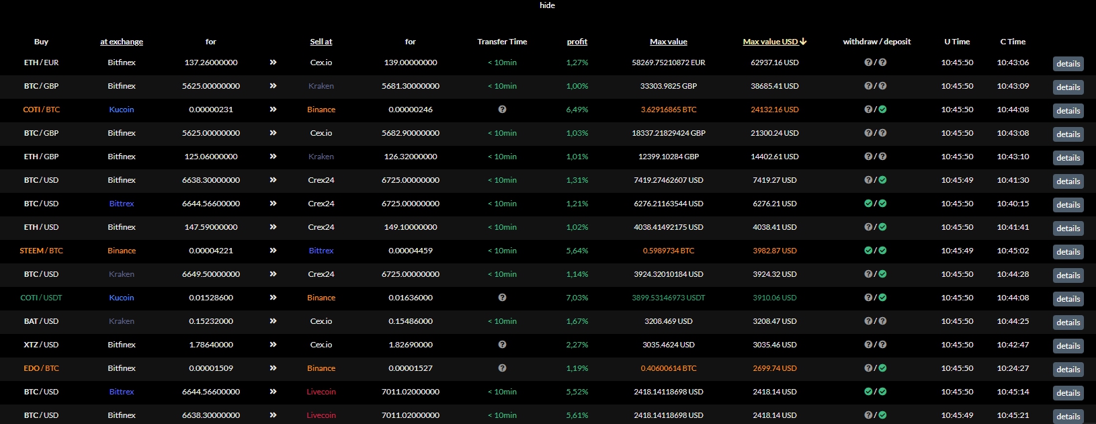
Task: Click the C Time value 10:24:27
Action: pyautogui.click(x=1013, y=368)
